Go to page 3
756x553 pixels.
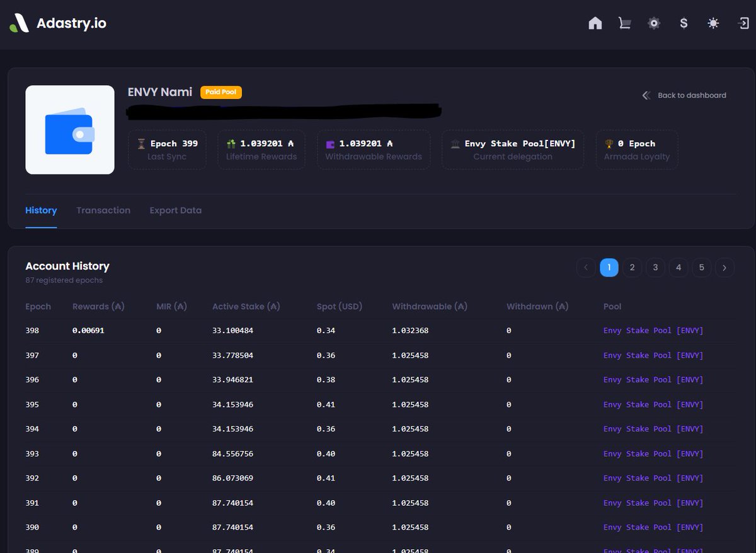pyautogui.click(x=655, y=268)
